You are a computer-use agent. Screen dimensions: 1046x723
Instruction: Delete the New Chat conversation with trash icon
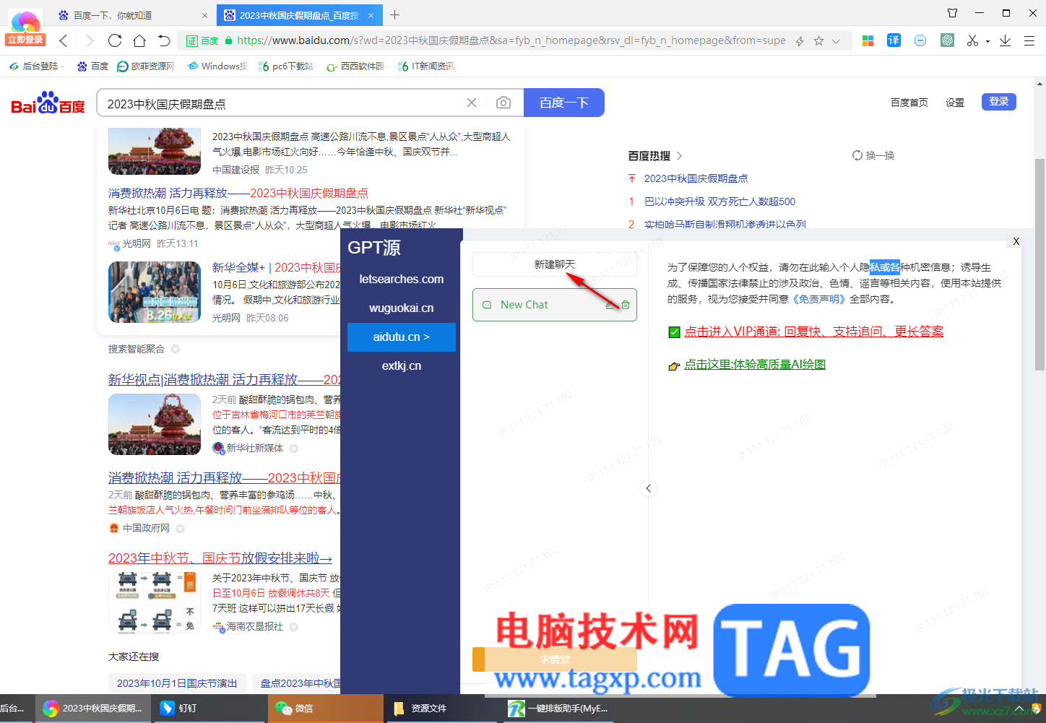click(x=626, y=305)
